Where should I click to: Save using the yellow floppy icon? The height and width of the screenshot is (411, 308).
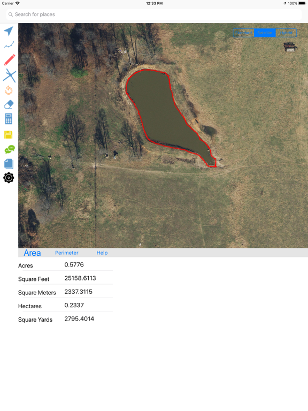[9, 135]
